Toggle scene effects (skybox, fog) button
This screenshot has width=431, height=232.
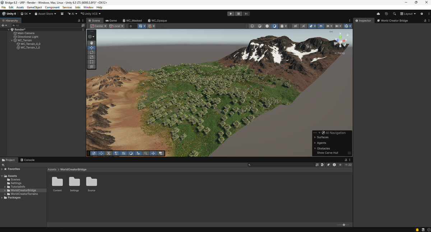311,26
